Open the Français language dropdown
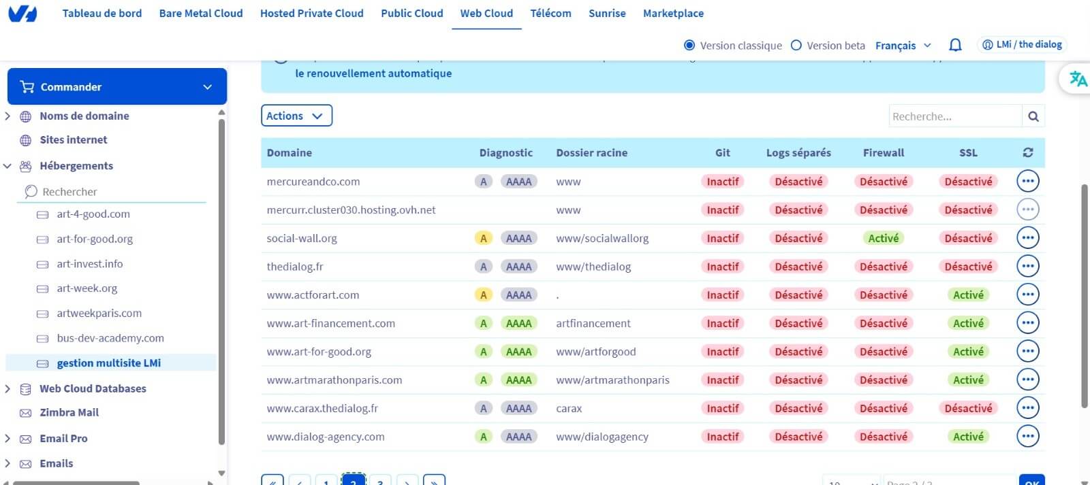The height and width of the screenshot is (485, 1090). 903,45
